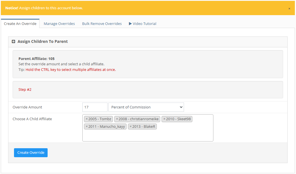Remove 2005 - Tombz affiliate tag

(87, 119)
